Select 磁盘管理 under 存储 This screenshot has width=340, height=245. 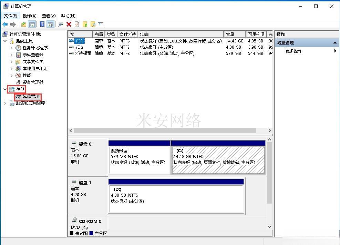[x=31, y=96]
